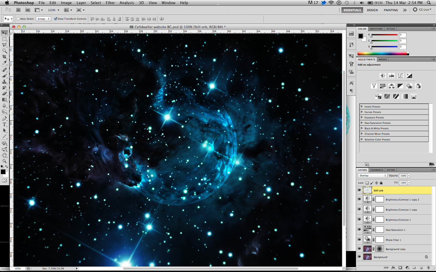Screen dimensions: 436x272
Task: Switch to the Essentials workspace
Action: tap(352, 10)
